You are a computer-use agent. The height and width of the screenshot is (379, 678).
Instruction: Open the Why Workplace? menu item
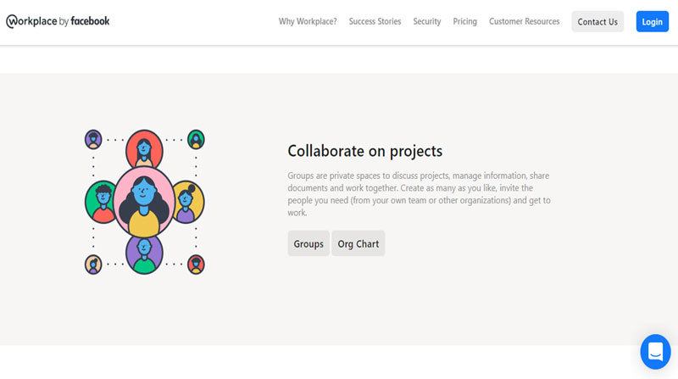[x=308, y=21]
